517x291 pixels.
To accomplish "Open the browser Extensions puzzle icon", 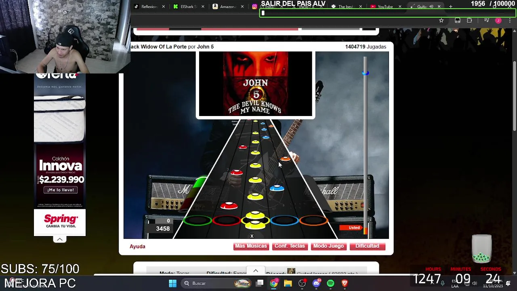I will tap(469, 21).
